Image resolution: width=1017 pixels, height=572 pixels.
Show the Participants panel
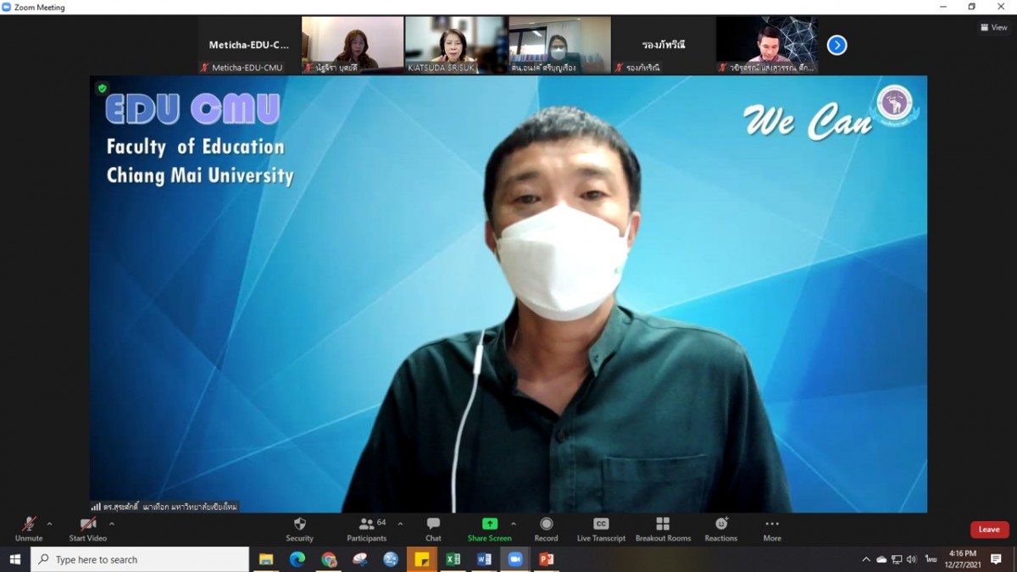point(367,529)
